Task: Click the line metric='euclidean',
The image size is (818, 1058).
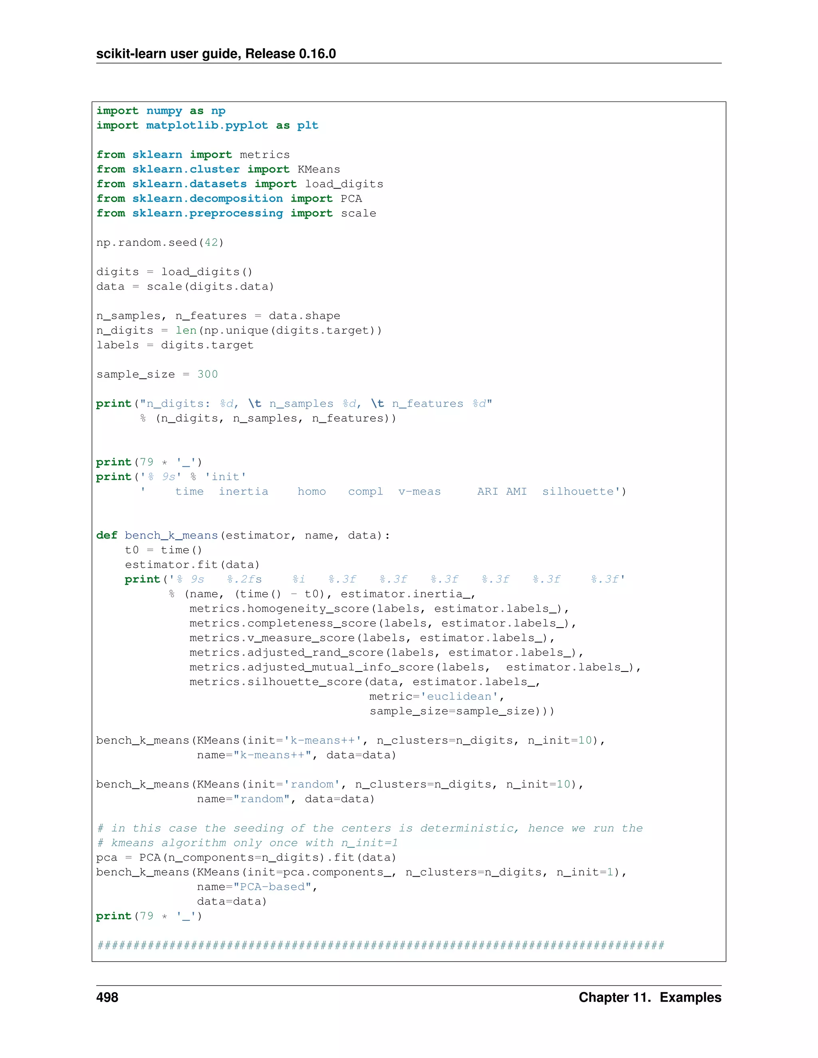Action: (x=437, y=697)
